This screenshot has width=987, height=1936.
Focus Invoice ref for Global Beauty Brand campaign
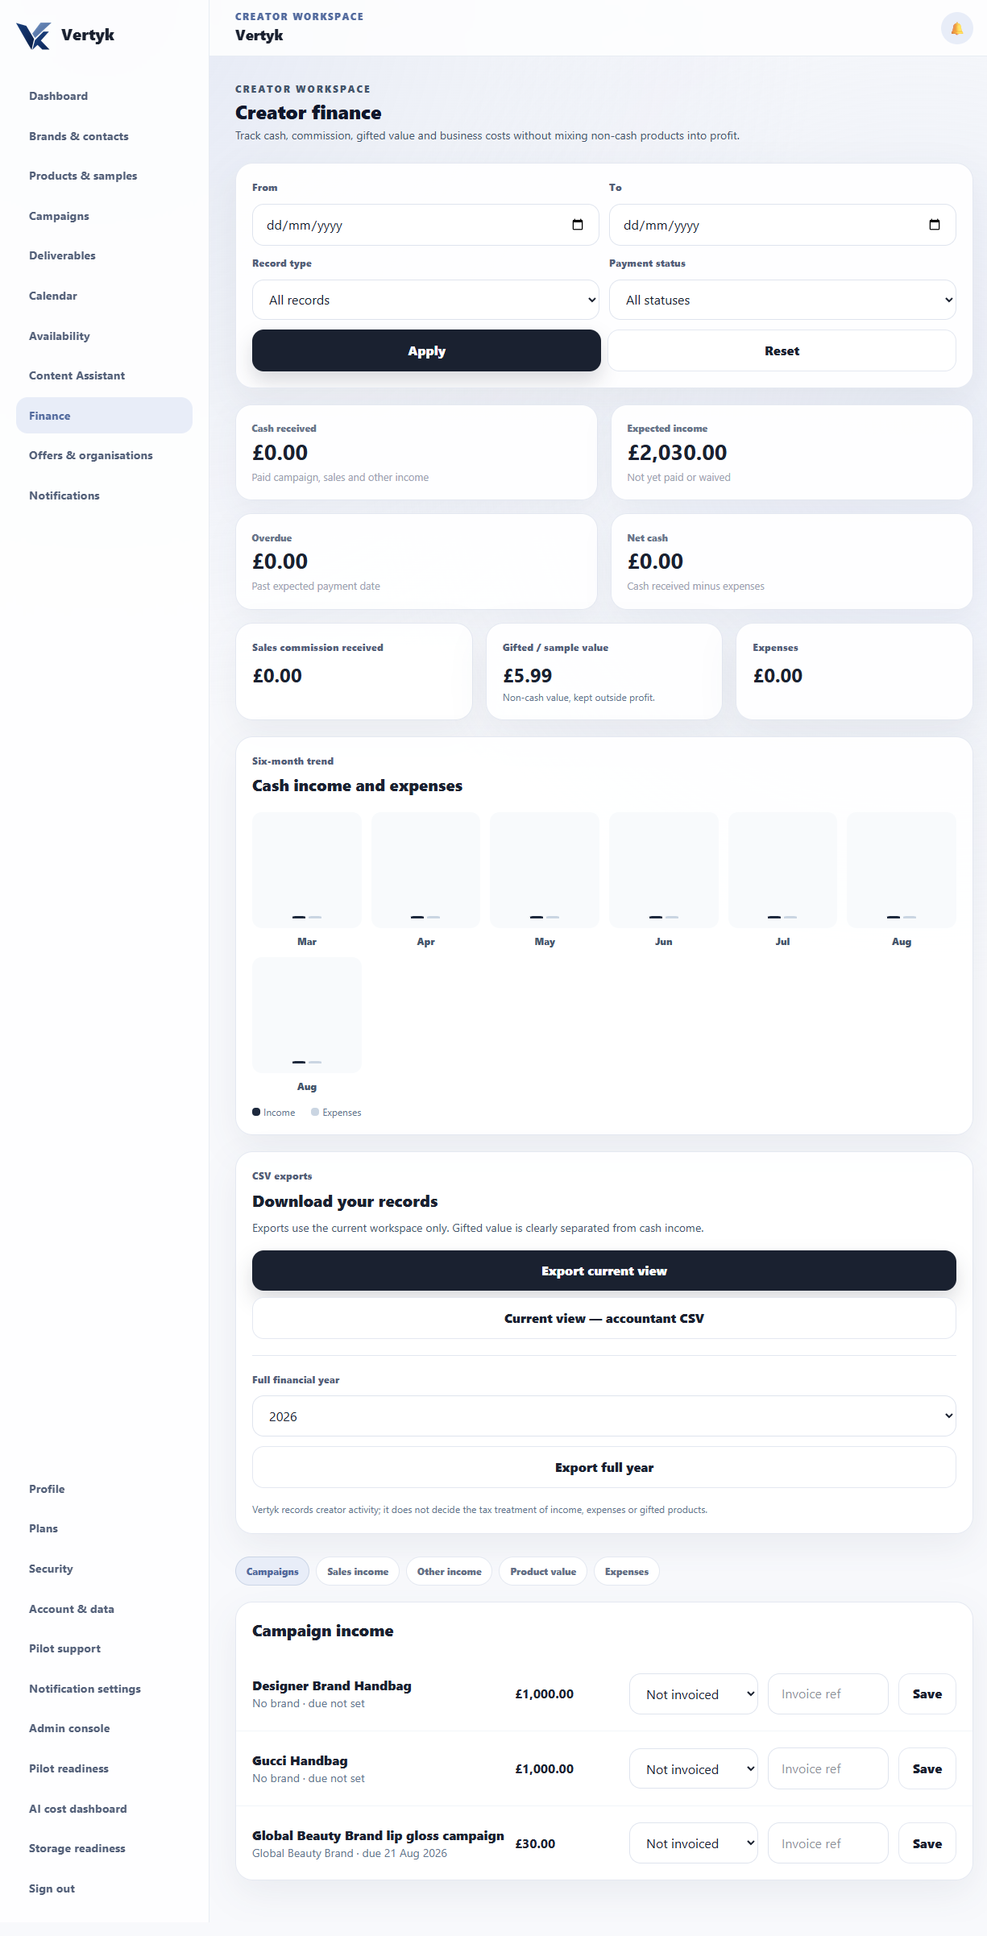[x=828, y=1843]
